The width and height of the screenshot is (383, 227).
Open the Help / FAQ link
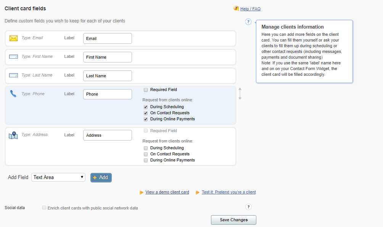[x=250, y=9]
